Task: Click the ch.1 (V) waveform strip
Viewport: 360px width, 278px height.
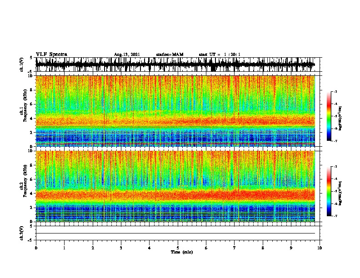Action: [x=179, y=65]
